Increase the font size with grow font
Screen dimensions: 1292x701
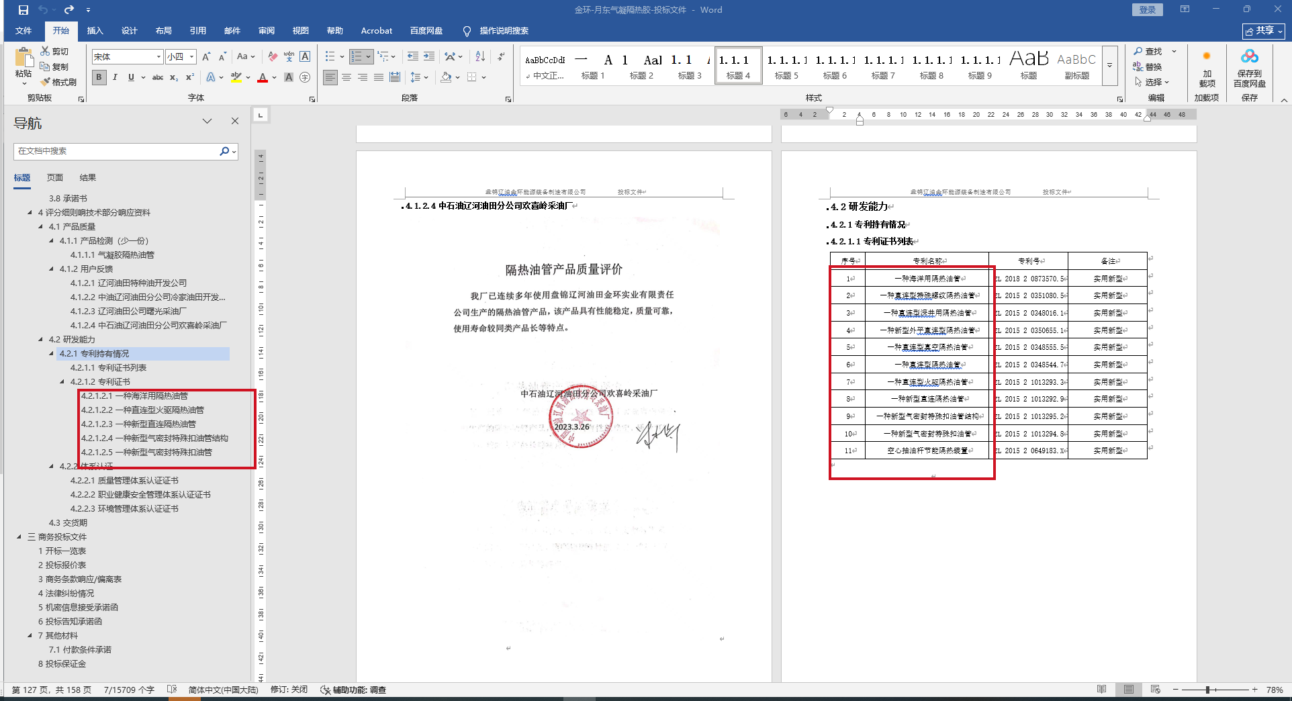tap(206, 57)
